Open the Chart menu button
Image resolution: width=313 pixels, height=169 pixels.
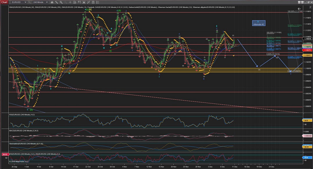coord(4,2)
